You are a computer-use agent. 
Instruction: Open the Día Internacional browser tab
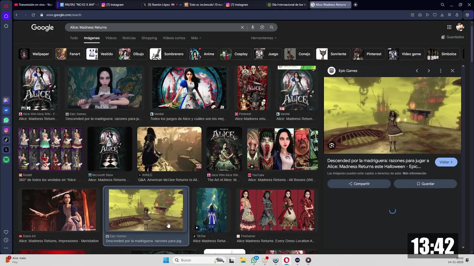287,5
